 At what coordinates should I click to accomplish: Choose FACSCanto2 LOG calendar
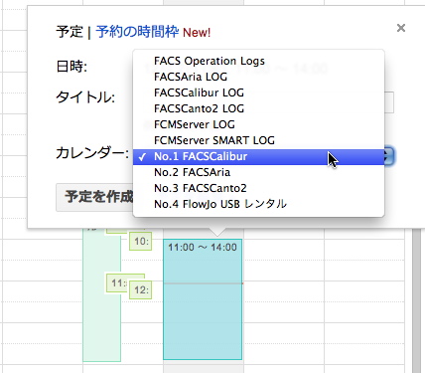(x=258, y=108)
